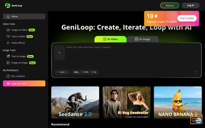The image size is (205, 128).
Task: Click the GeniLoop logo icon
Action: pyautogui.click(x=8, y=5)
